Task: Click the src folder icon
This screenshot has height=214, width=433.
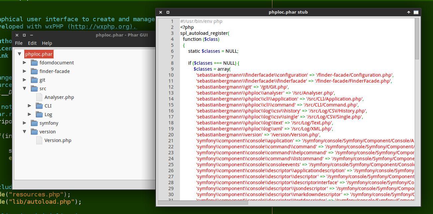Action: click(35, 88)
